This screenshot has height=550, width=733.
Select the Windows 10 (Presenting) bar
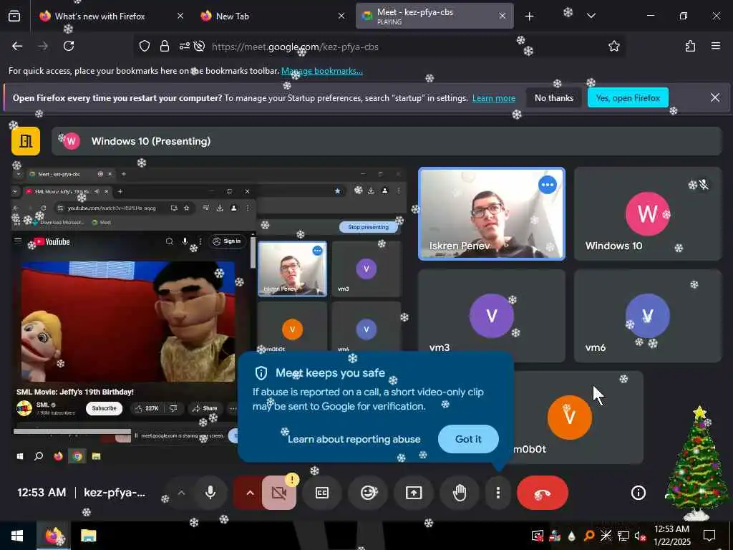tap(387, 141)
